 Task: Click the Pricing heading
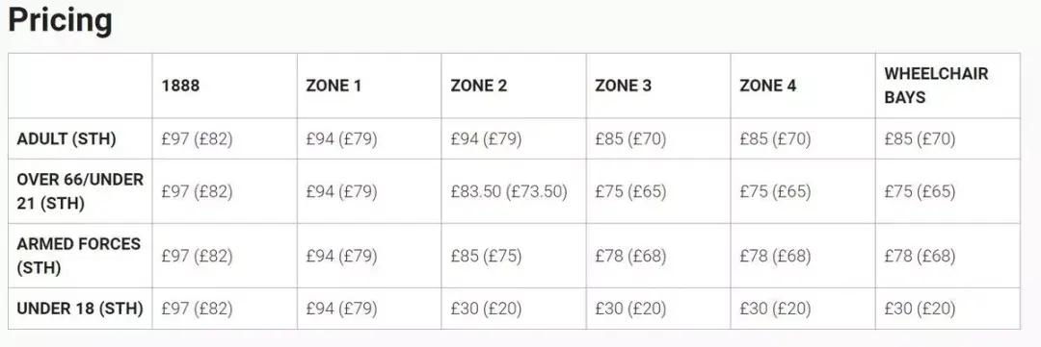61,22
